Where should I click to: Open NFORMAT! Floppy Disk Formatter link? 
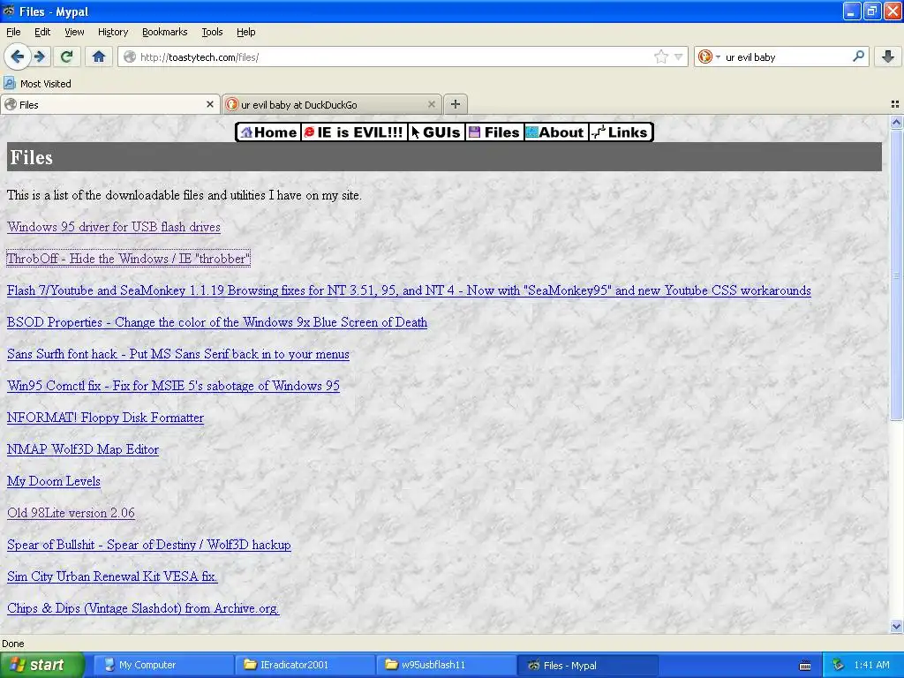point(106,417)
